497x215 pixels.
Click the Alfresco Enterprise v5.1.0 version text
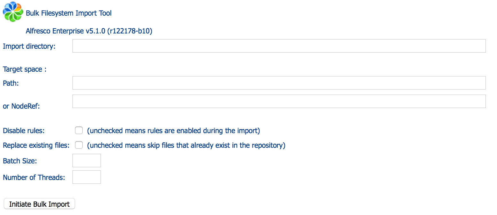tap(89, 31)
